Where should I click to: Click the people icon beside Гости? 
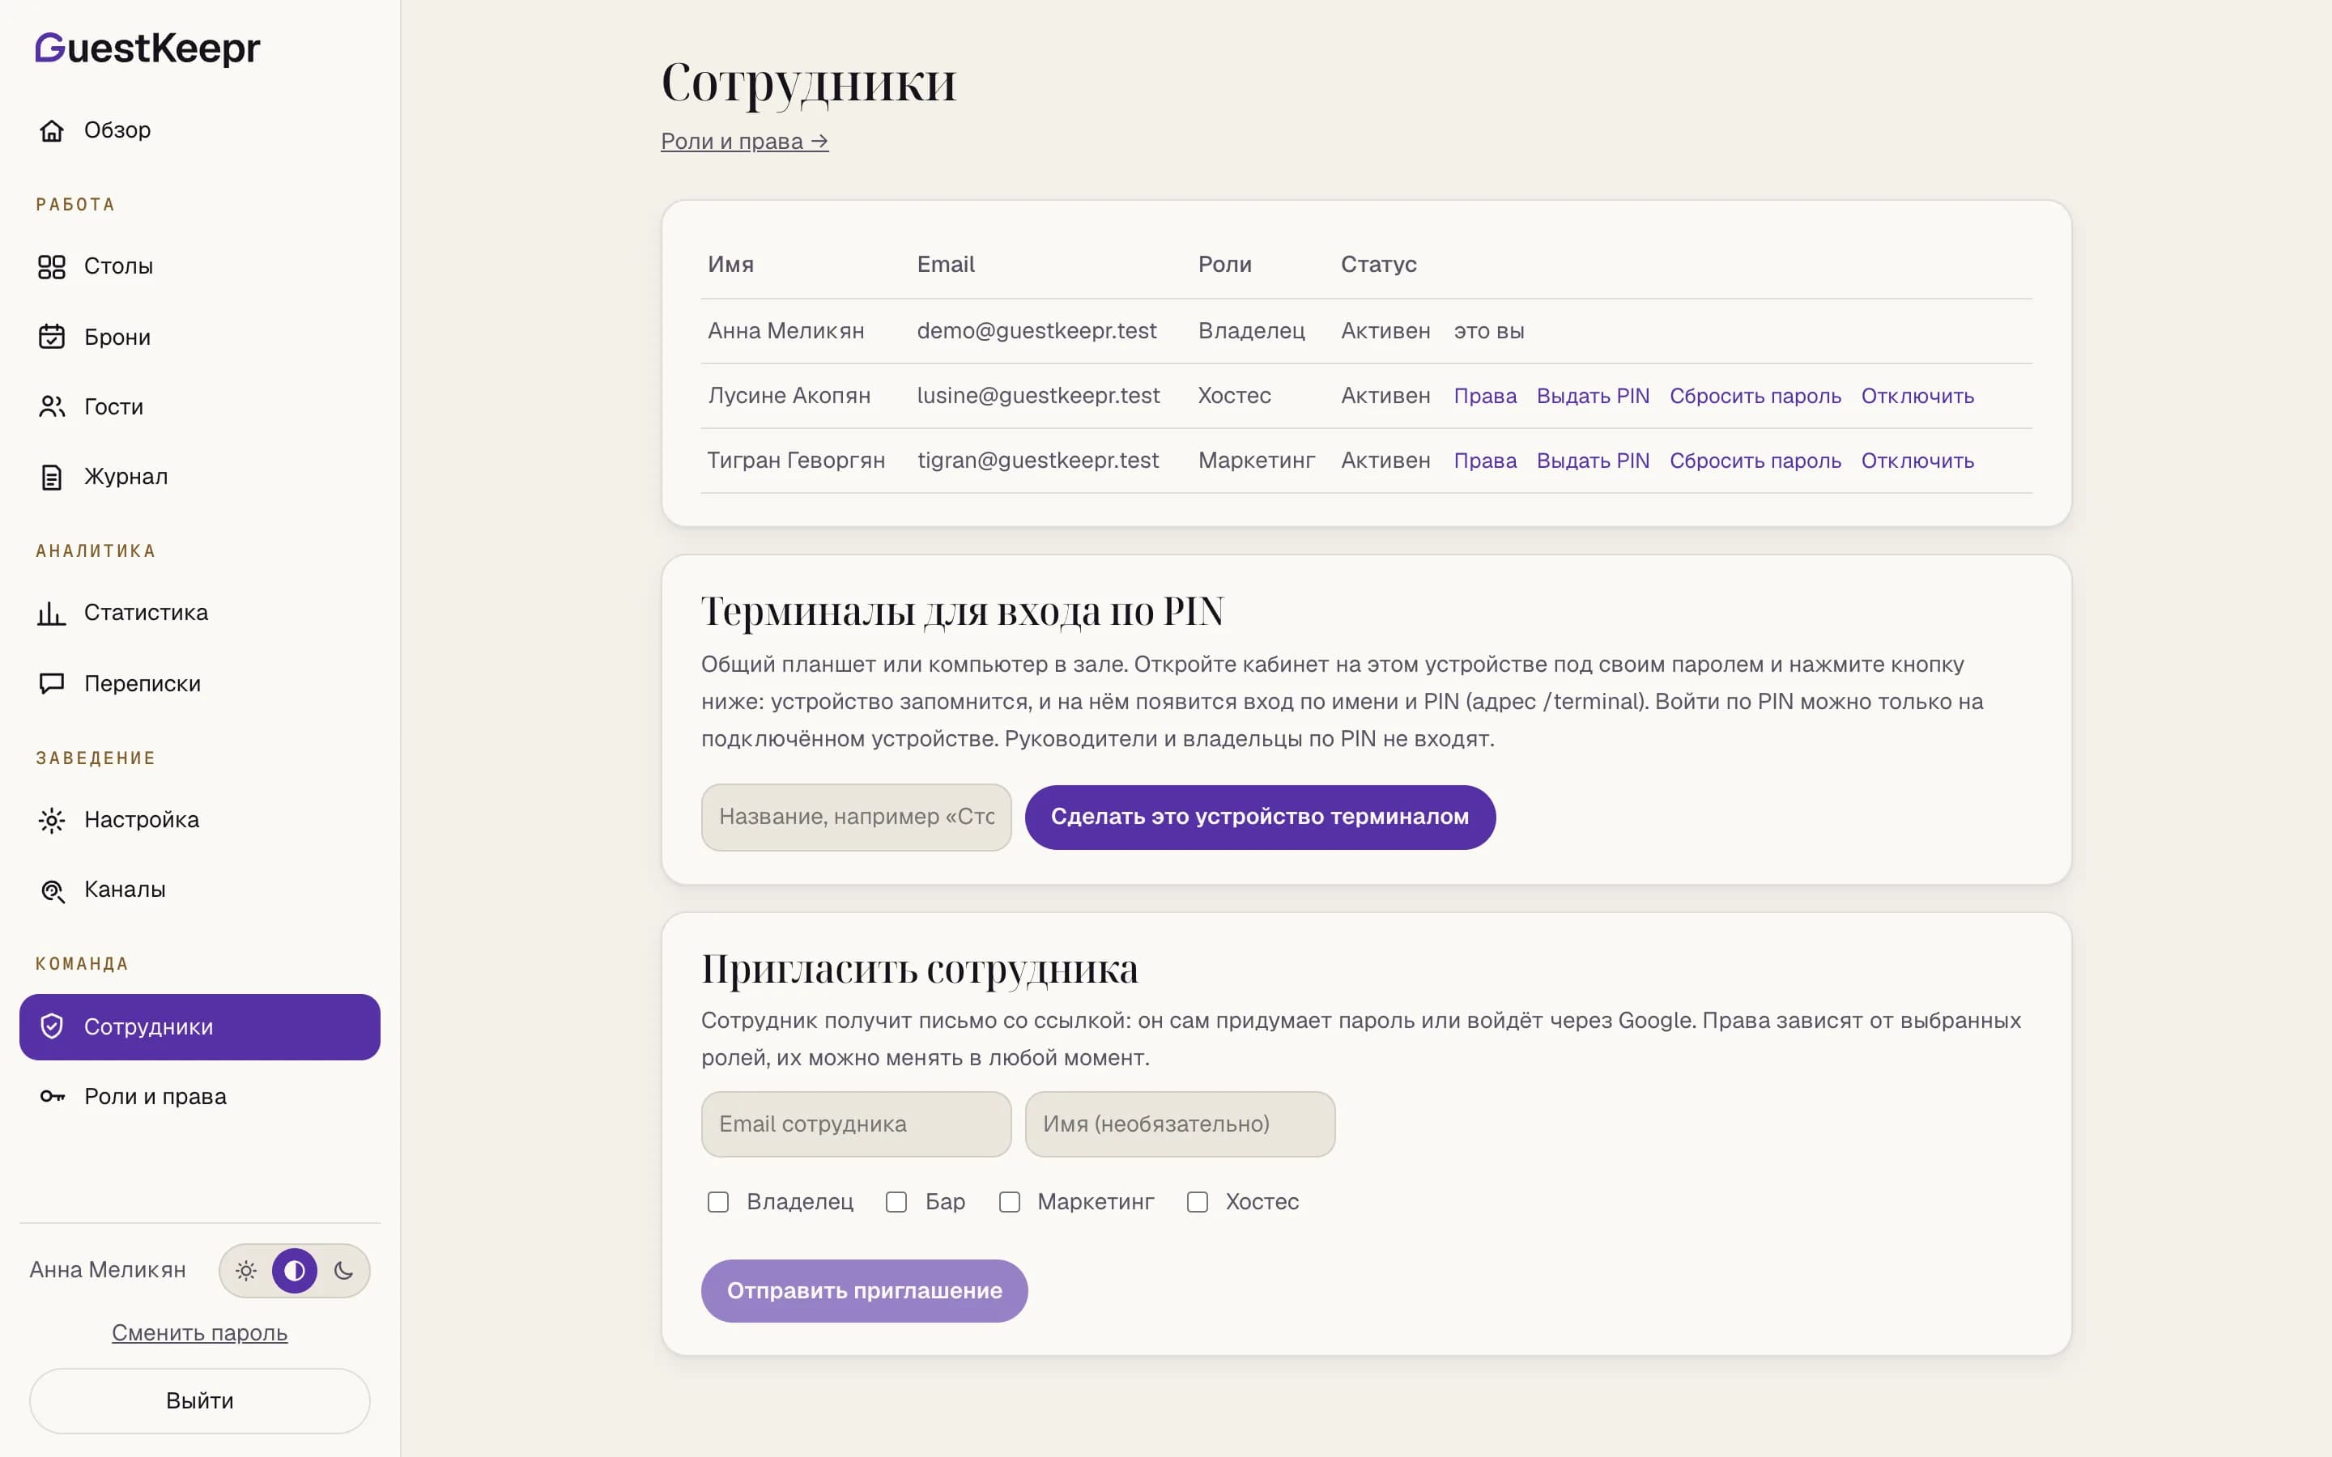[52, 406]
